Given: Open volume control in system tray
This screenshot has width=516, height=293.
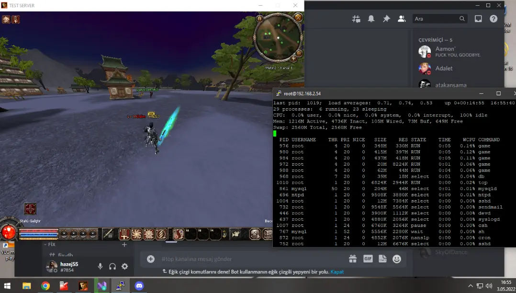Looking at the screenshot, I should pyautogui.click(x=489, y=286).
